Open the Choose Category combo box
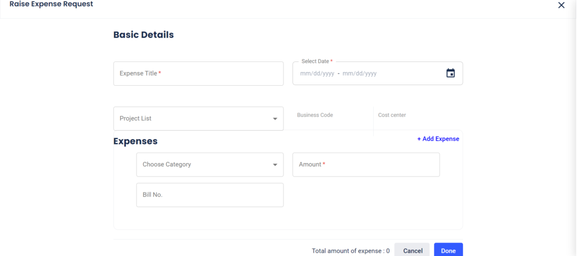The height and width of the screenshot is (256, 578). click(210, 165)
